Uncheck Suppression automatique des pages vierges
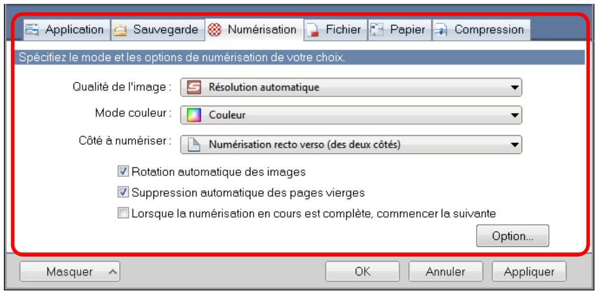 click(122, 192)
